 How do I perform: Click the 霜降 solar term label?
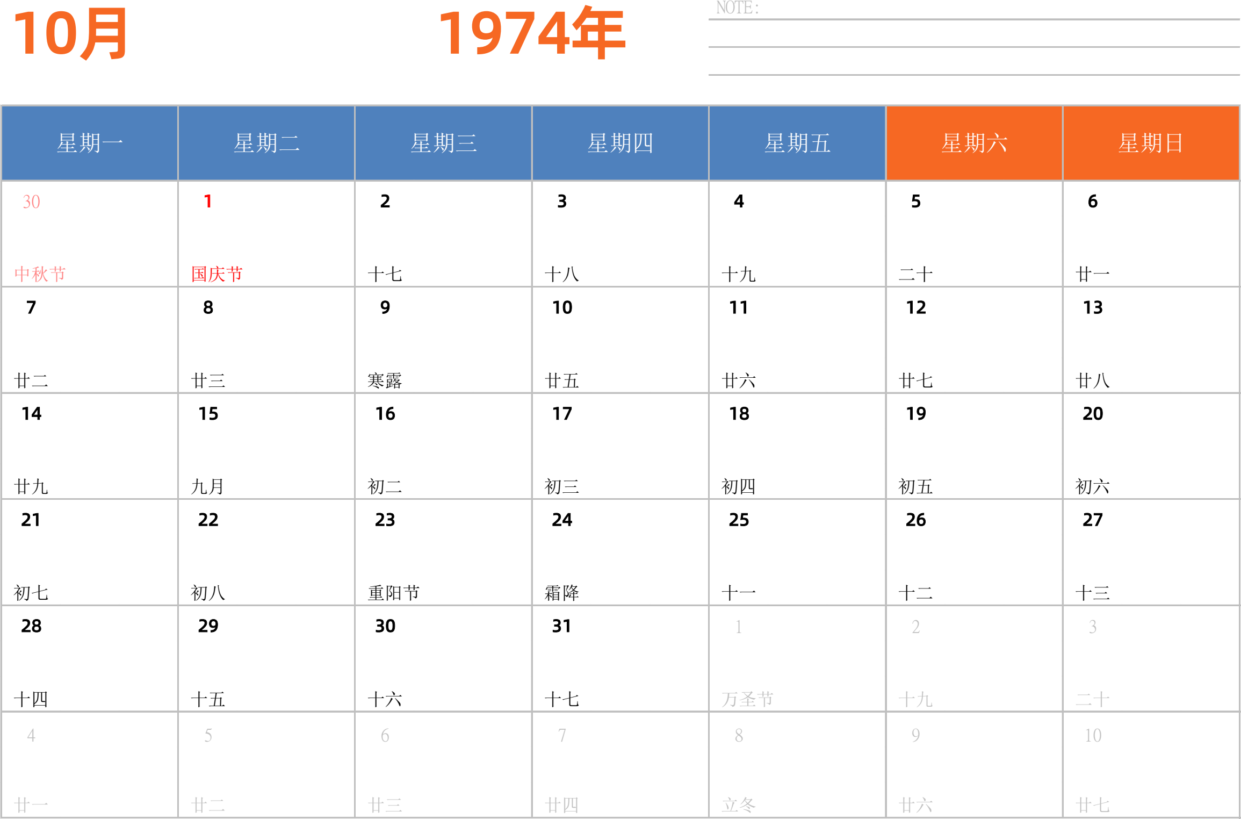coord(562,593)
